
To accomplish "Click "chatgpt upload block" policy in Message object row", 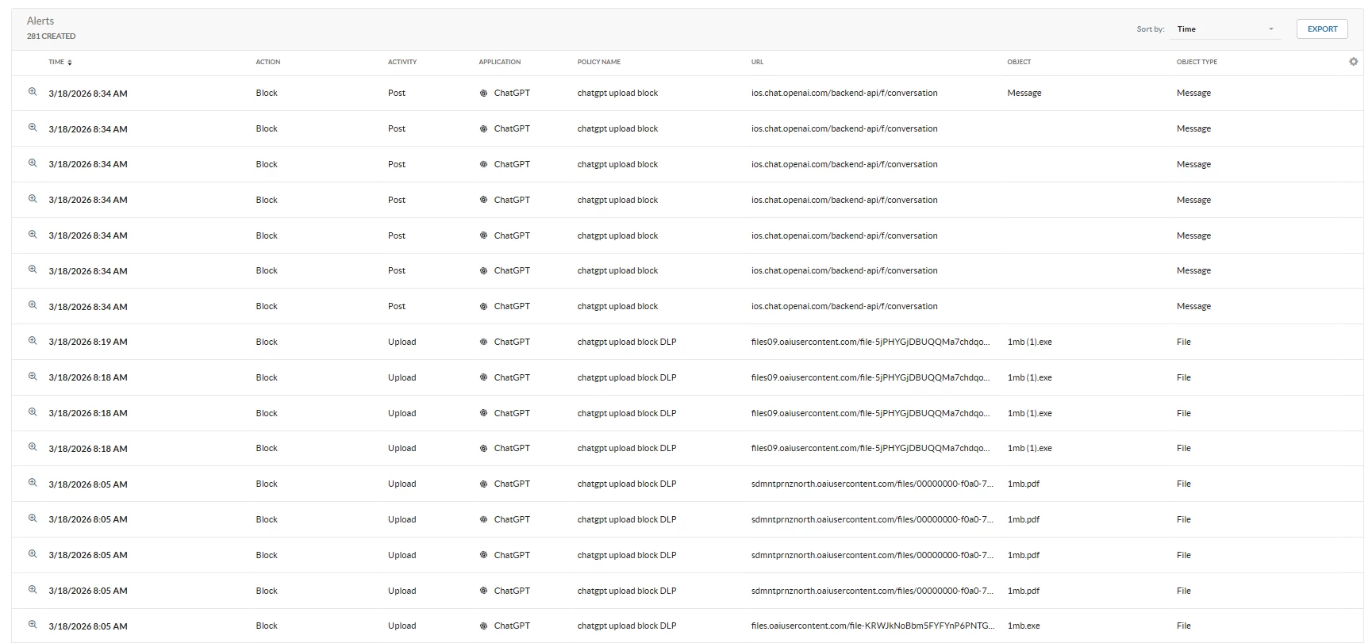I will tap(617, 93).
